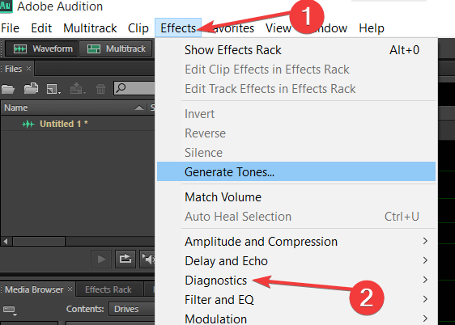Choose Edit Track Effects in Effects Rack

tap(296, 89)
